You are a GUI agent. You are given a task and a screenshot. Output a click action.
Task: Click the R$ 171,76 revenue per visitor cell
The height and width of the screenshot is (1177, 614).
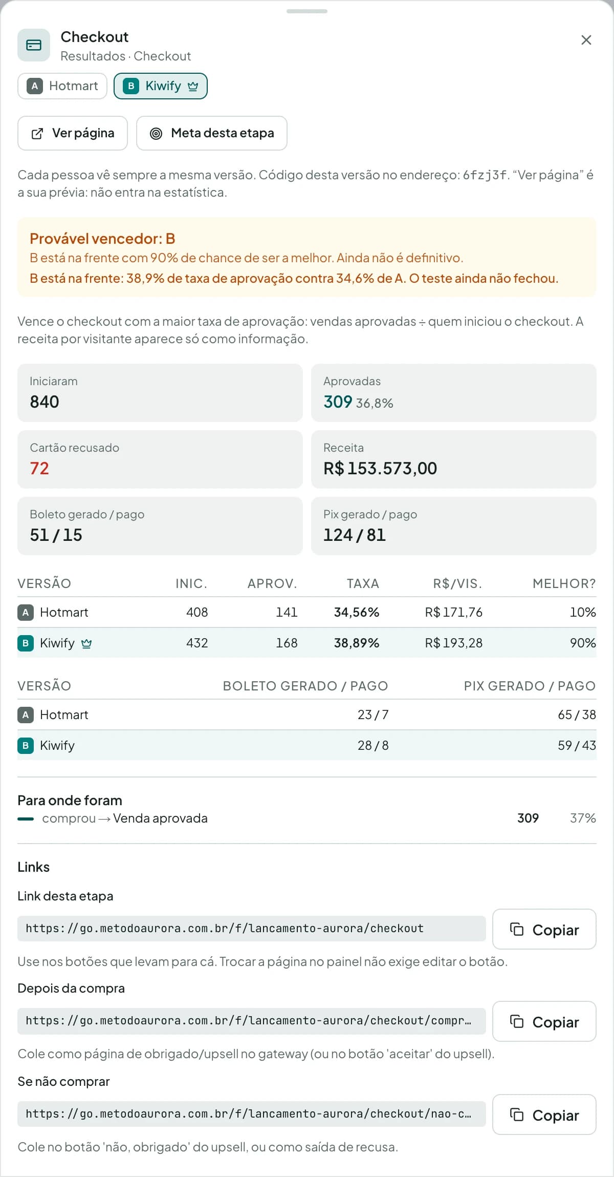[453, 613]
